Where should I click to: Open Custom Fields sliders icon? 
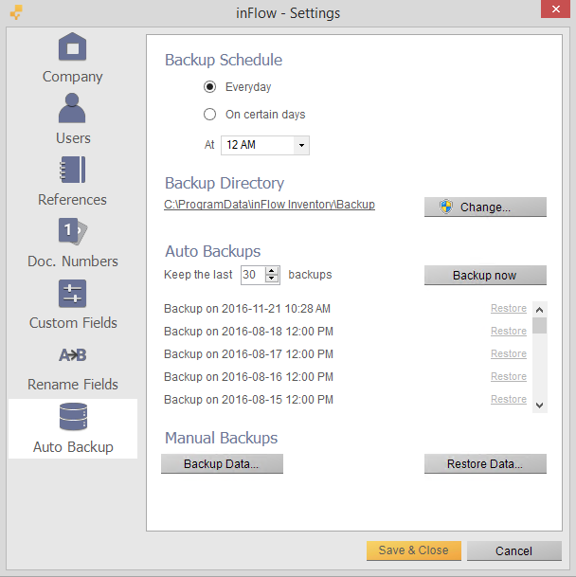point(73,294)
